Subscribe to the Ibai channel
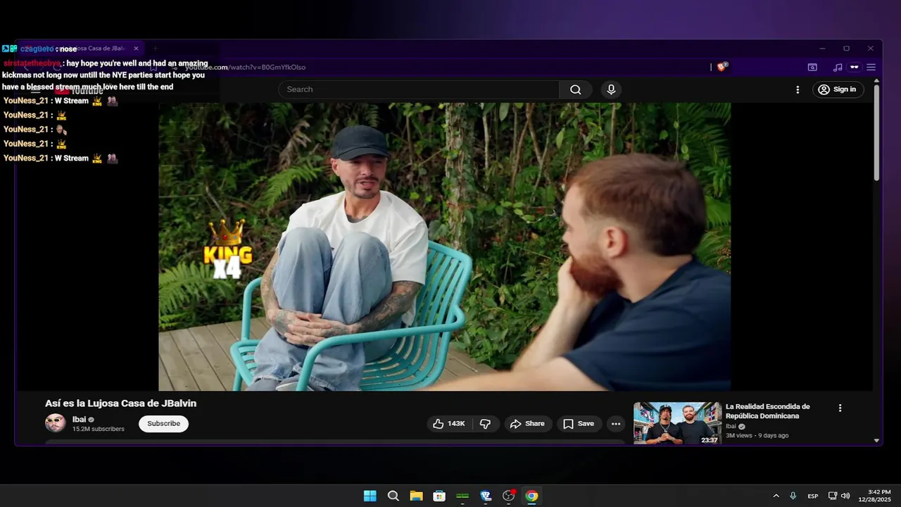 163,423
